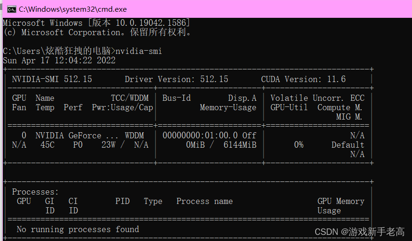Image resolution: width=412 pixels, height=241 pixels.
Task: Click the Memory-Usage header
Action: click(x=228, y=107)
